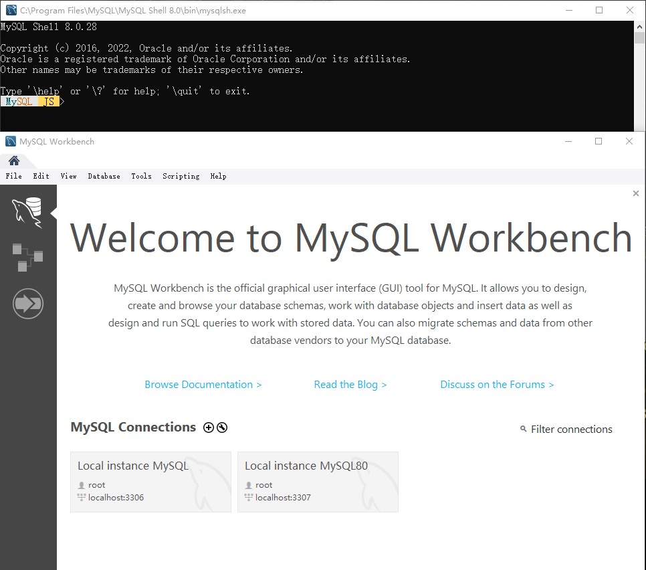
Task: Click the MySQL JS prompt in the Shell
Action: point(32,102)
